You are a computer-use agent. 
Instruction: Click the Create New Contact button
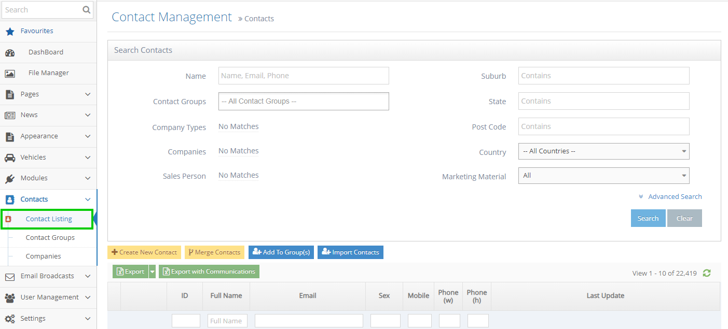tap(144, 252)
